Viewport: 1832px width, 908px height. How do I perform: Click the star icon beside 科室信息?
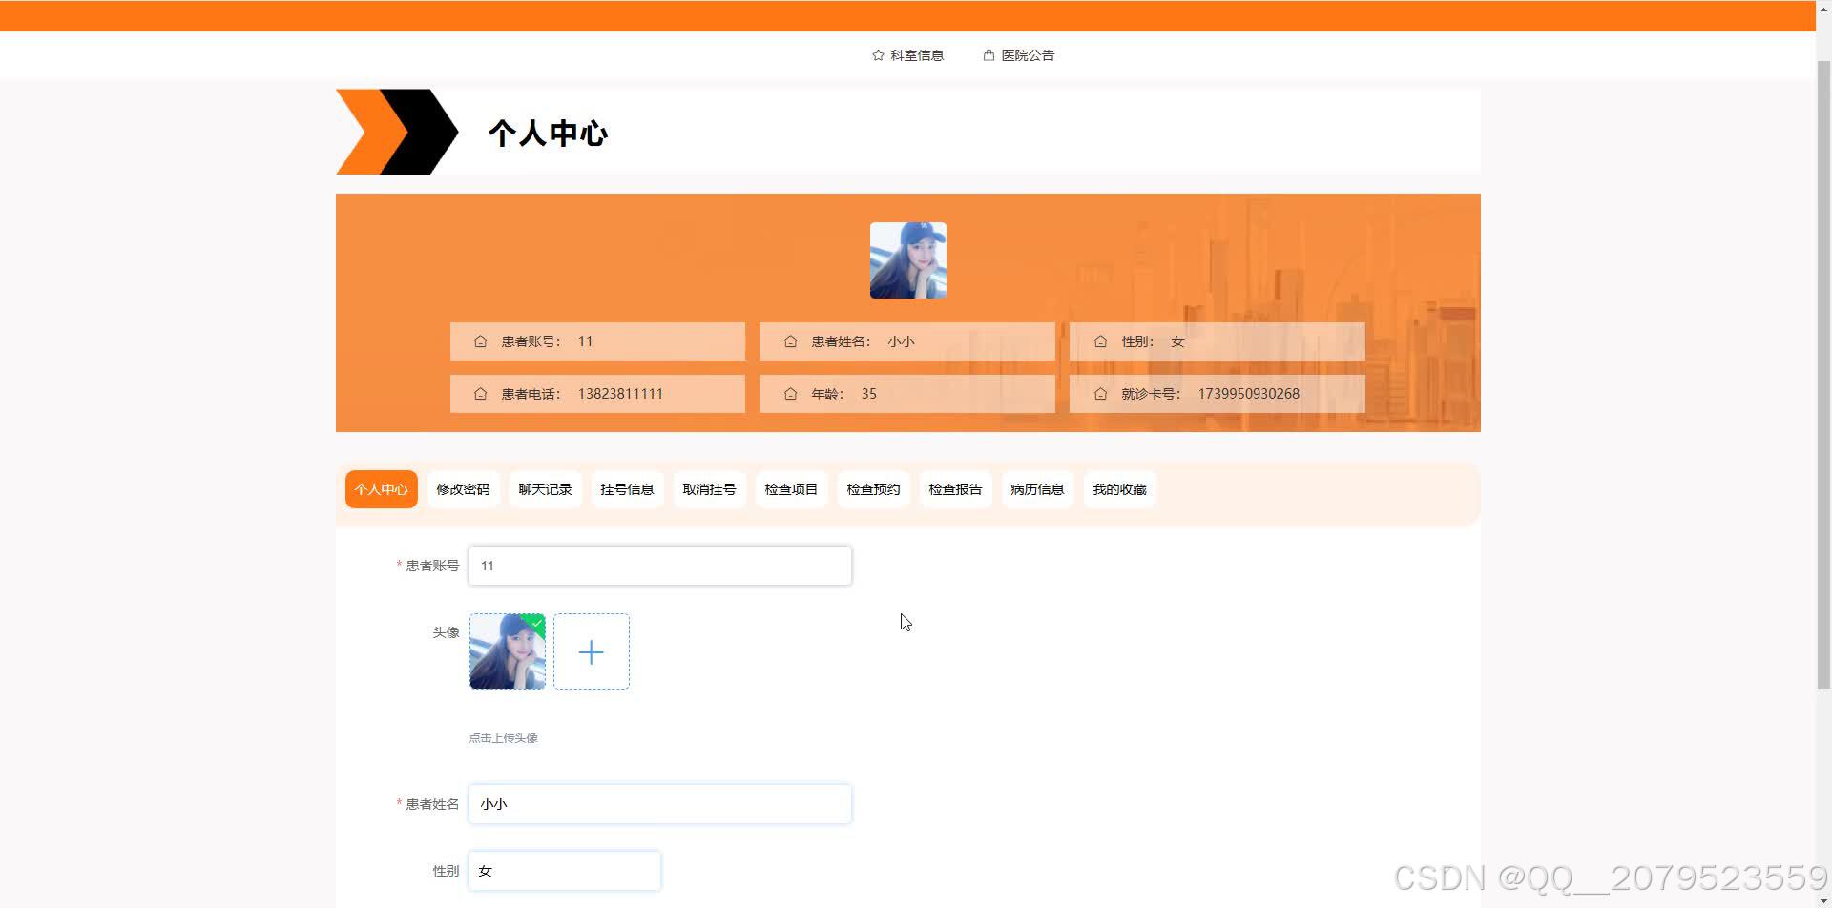pyautogui.click(x=877, y=54)
